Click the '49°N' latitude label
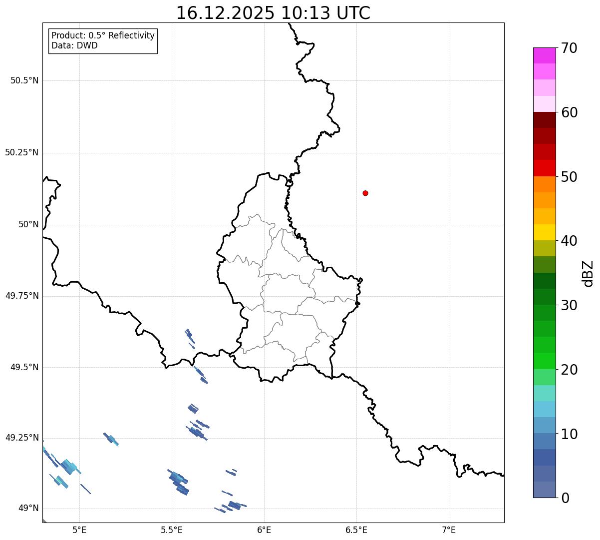 click(28, 509)
